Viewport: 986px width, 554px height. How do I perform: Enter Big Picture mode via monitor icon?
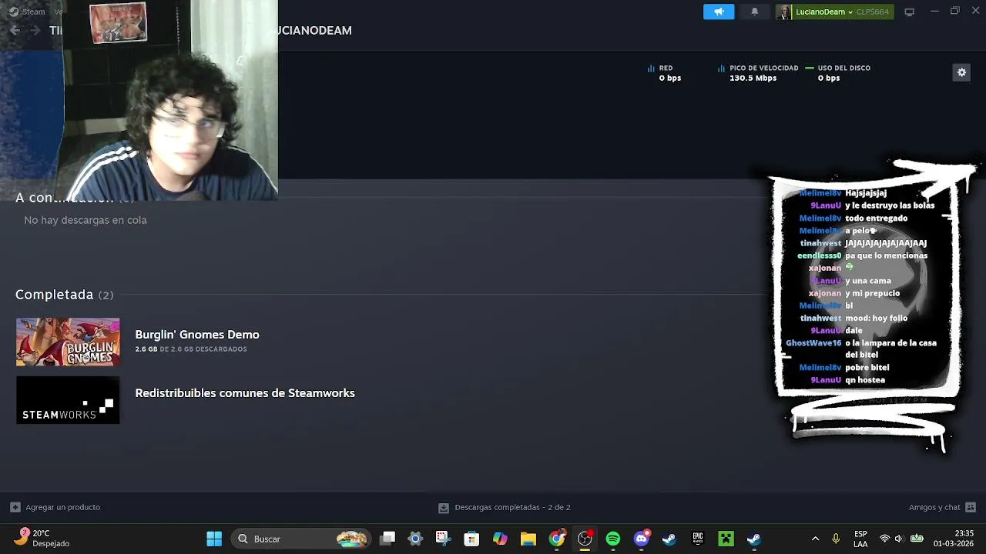coord(909,12)
